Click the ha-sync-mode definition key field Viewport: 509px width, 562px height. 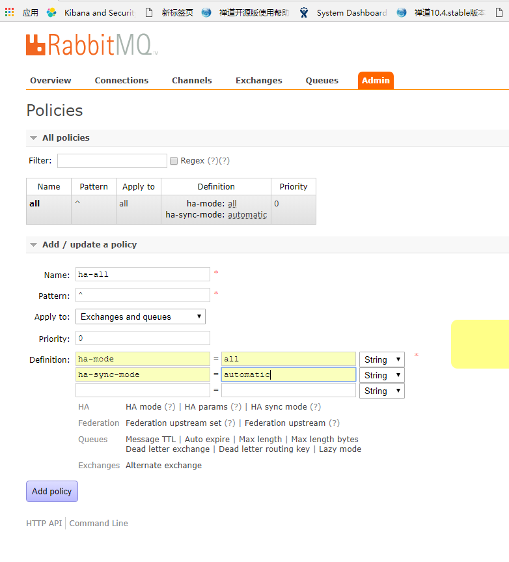[x=143, y=374]
